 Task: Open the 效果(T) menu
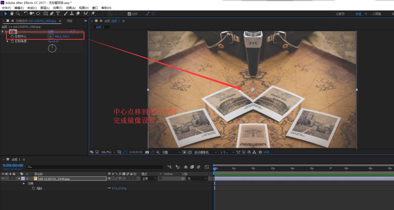(58, 8)
